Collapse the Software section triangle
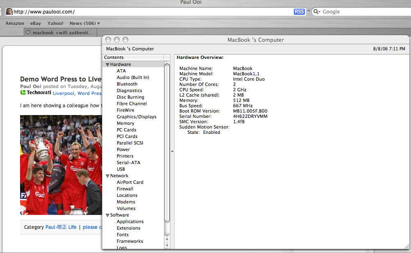This screenshot has width=411, height=253. (107, 215)
